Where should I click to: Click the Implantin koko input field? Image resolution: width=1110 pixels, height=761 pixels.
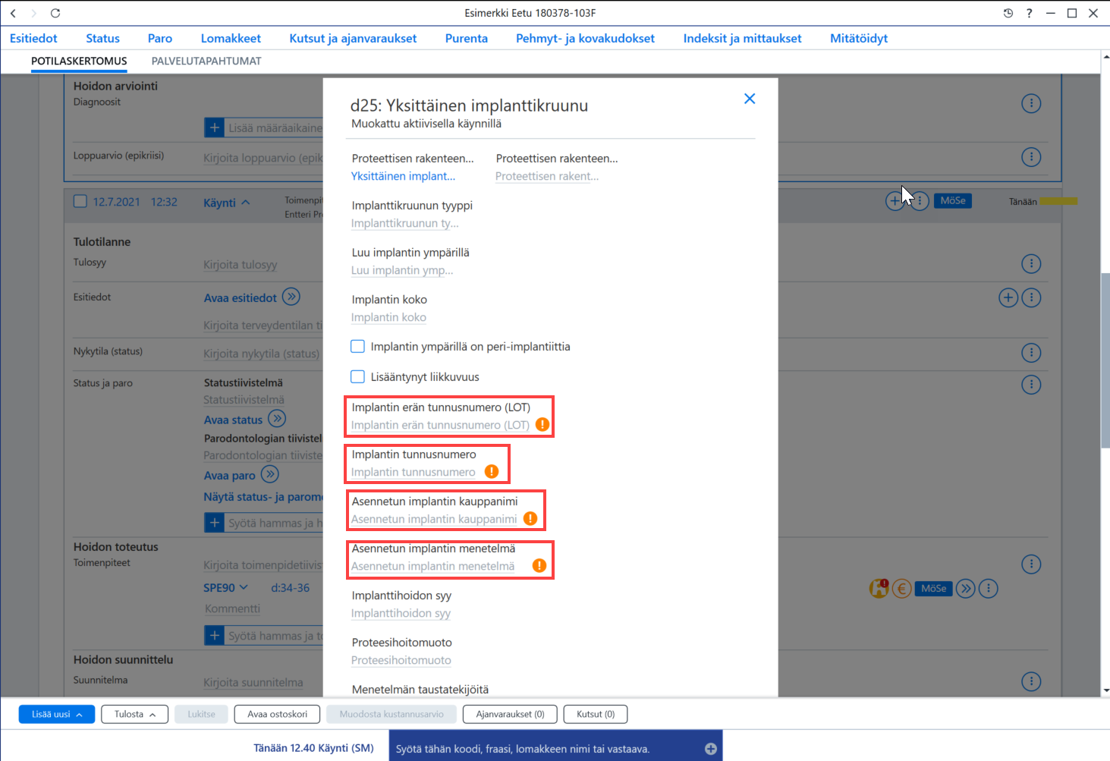388,317
